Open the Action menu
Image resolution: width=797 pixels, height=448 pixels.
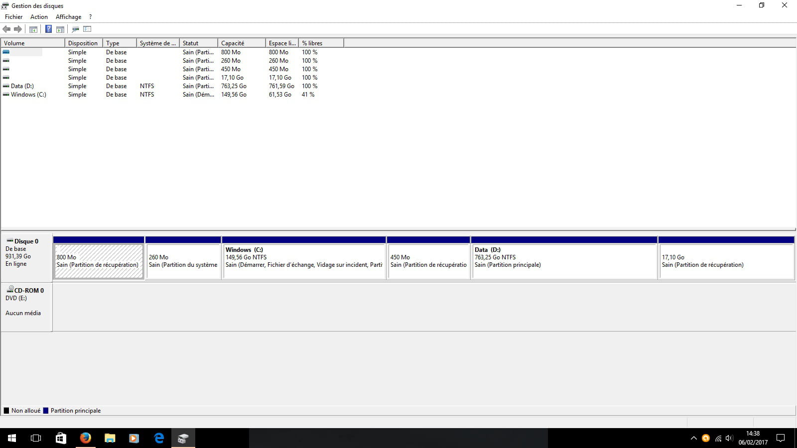point(39,17)
